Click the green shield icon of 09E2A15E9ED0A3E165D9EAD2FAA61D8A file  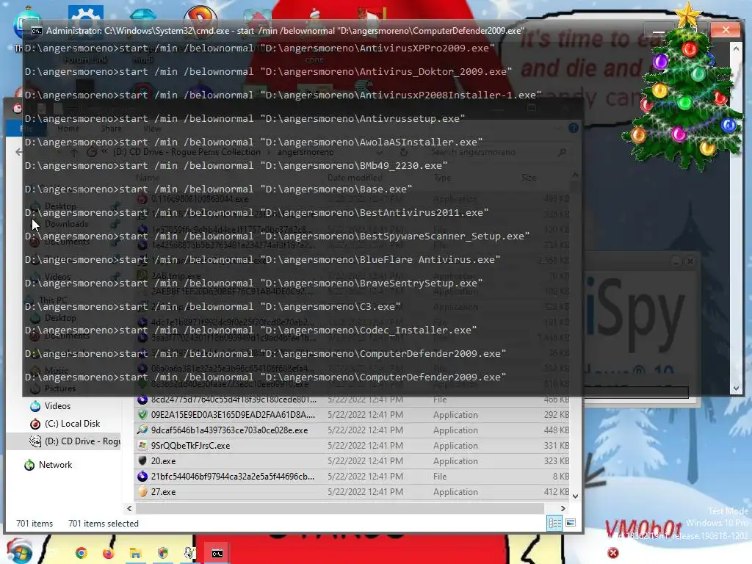(x=142, y=415)
